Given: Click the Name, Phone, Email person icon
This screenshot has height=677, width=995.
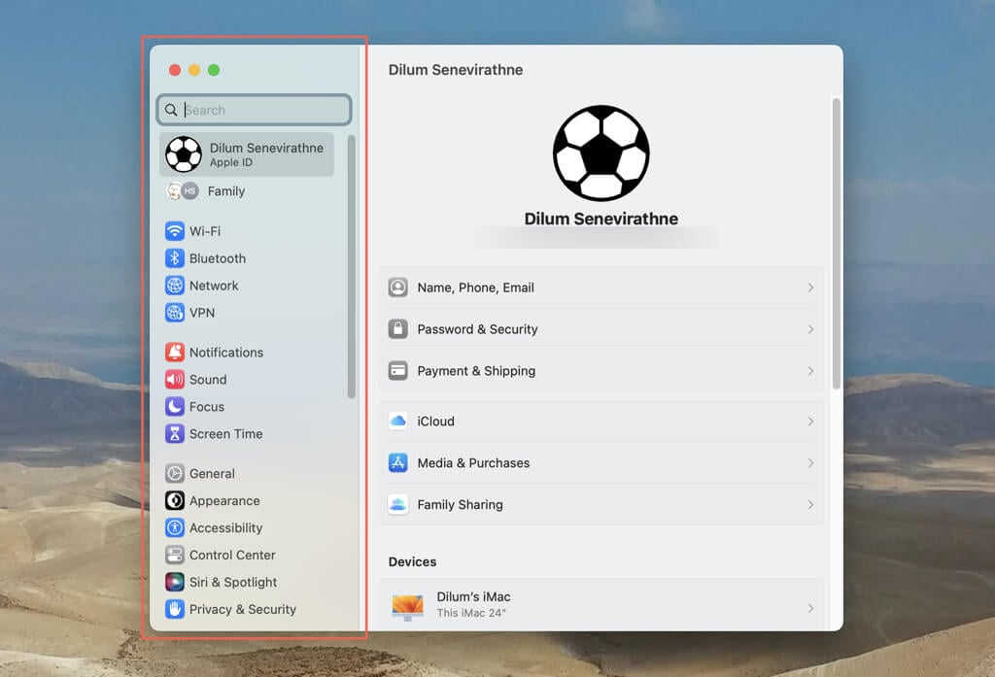Looking at the screenshot, I should (397, 288).
